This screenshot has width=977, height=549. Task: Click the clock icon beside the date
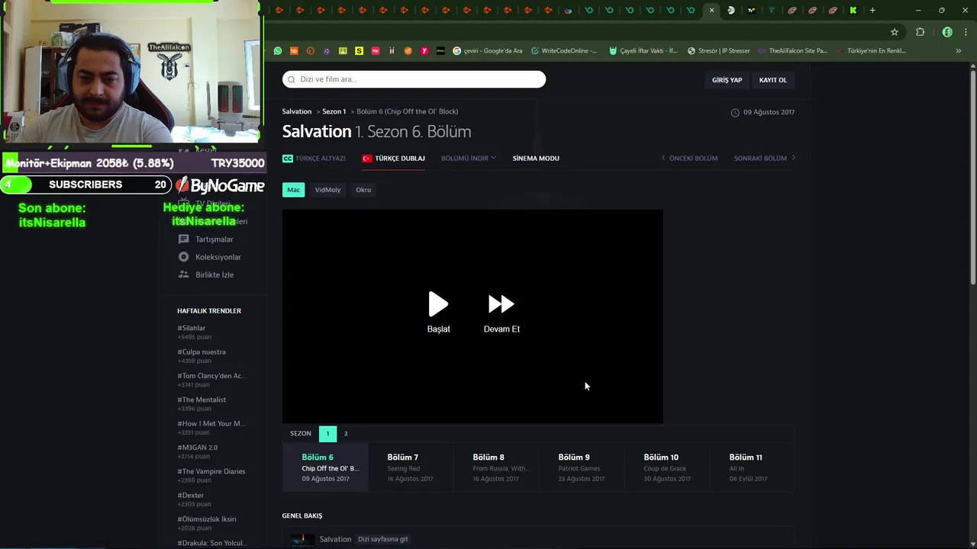coord(735,112)
